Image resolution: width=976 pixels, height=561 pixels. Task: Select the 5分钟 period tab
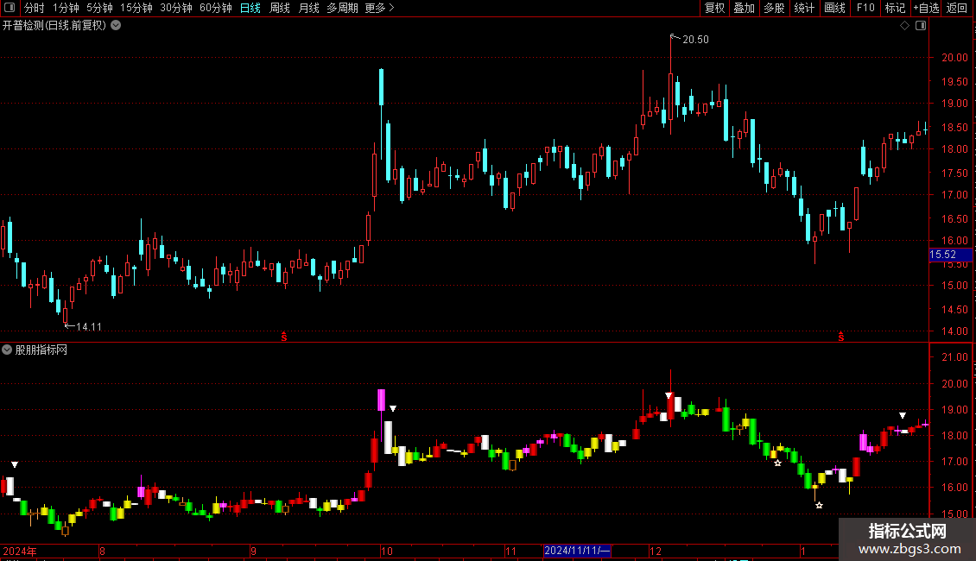[x=99, y=8]
